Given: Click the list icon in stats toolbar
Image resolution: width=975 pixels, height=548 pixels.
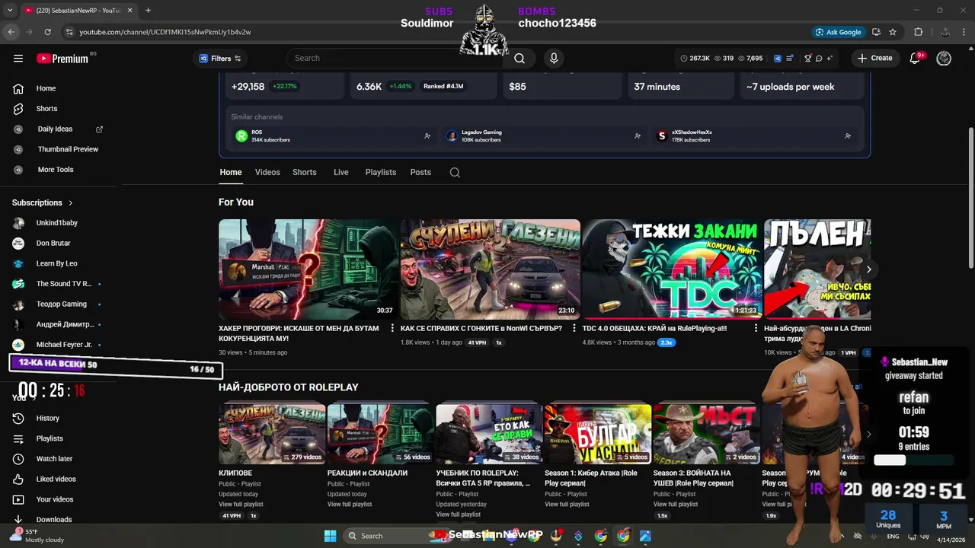Looking at the screenshot, I should (x=790, y=59).
